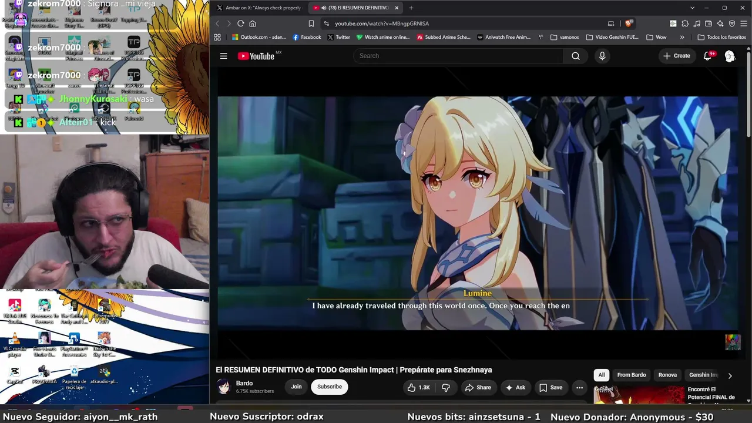This screenshot has height=423, width=752.
Task: Open the apps grid in bookmarks bar
Action: tap(217, 37)
